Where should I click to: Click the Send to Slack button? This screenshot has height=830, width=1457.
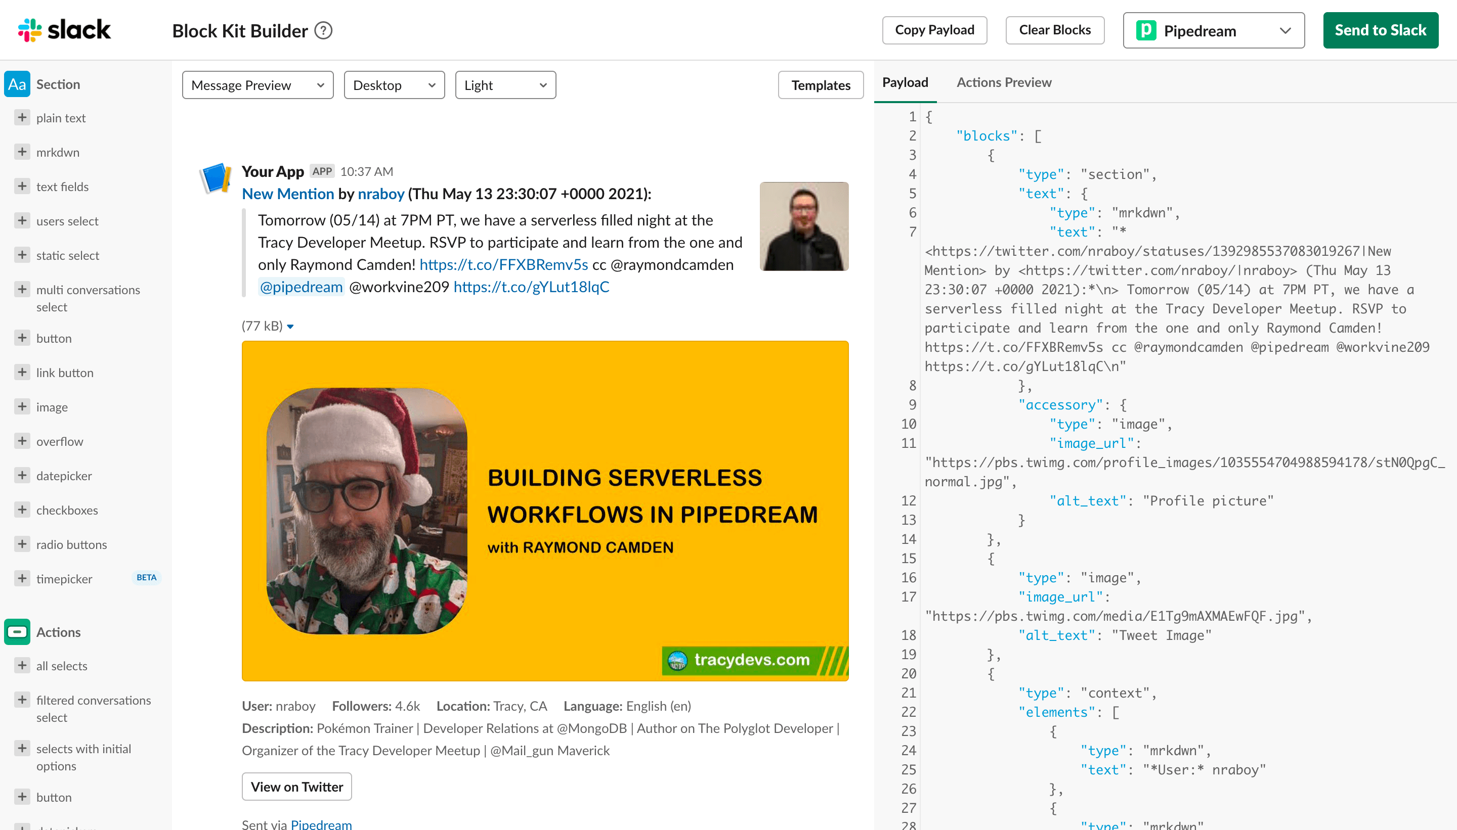pos(1380,30)
